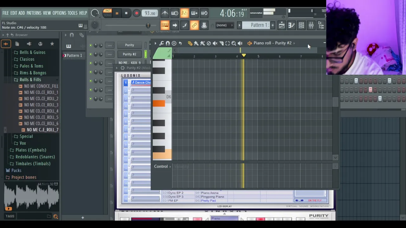The image size is (406, 228).
Task: Toggle the metronome icon
Action: [165, 13]
